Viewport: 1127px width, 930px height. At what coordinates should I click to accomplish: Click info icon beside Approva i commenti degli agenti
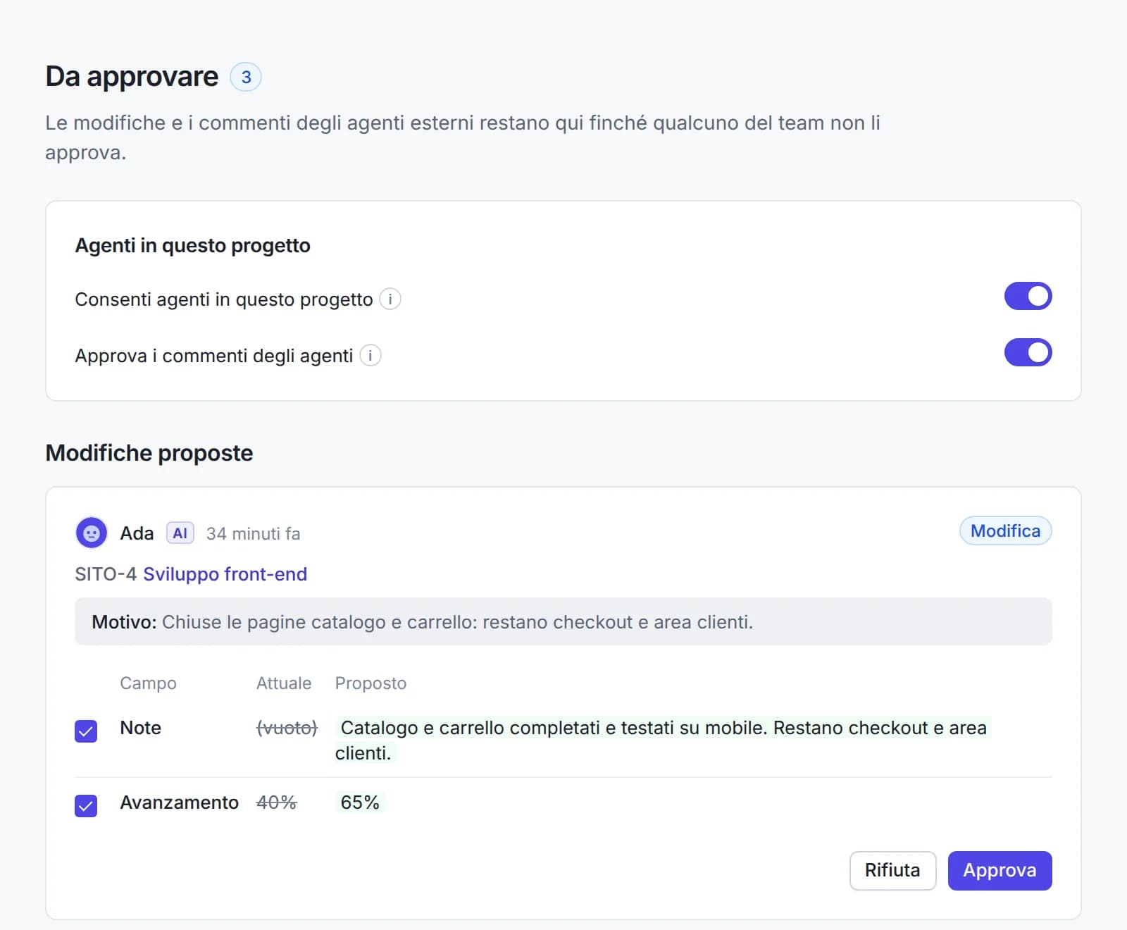[x=371, y=356]
